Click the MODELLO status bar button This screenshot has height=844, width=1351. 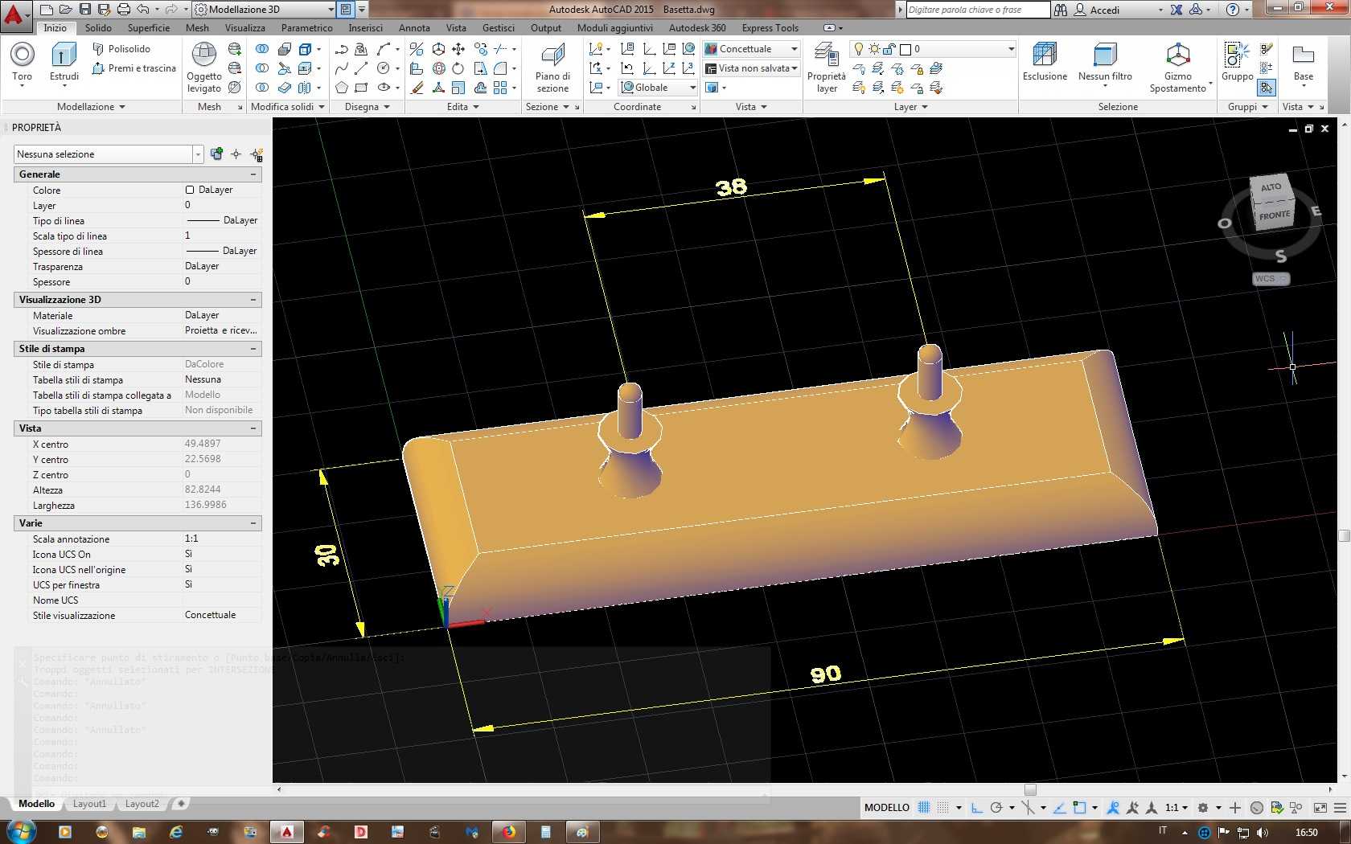tap(887, 808)
